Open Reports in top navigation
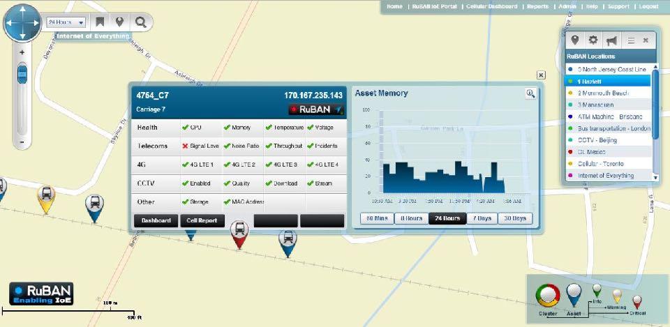The width and height of the screenshot is (670, 327). tap(537, 6)
